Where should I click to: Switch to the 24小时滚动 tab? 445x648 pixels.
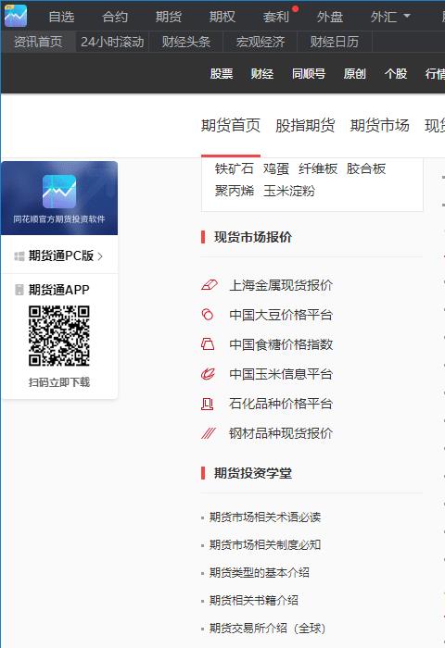tap(112, 42)
